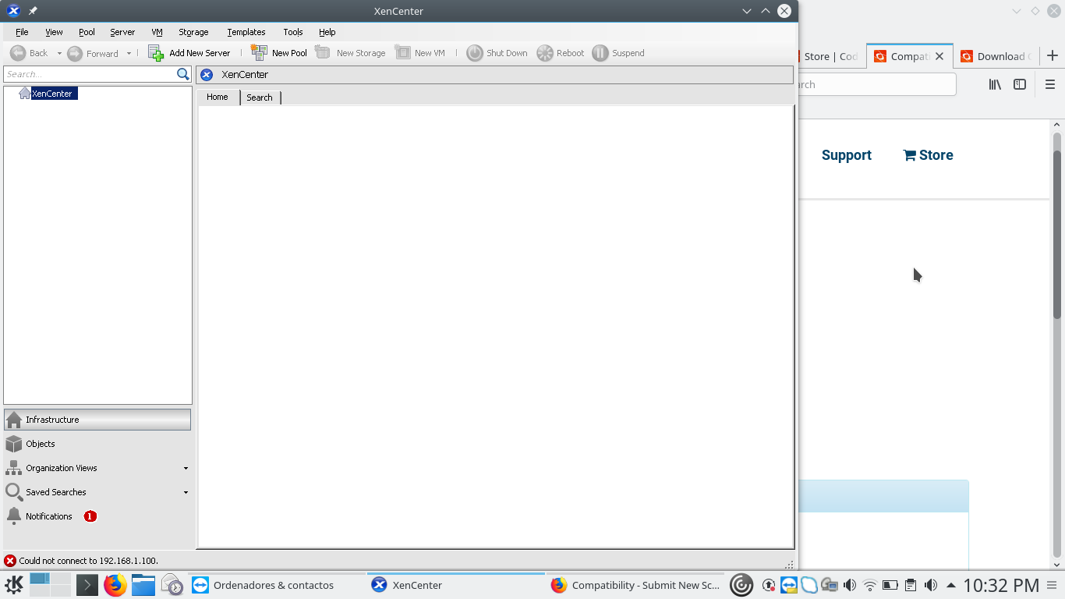The width and height of the screenshot is (1065, 599).
Task: Click the Store cart link in Firefox page
Action: [928, 155]
